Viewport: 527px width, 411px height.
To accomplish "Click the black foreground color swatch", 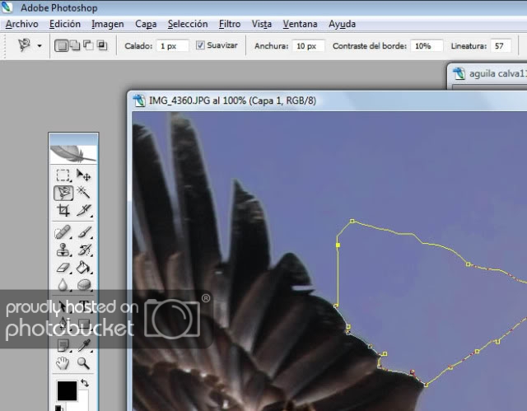I will 67,390.
